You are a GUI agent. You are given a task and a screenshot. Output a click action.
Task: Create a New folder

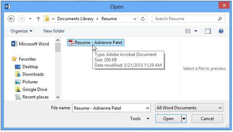54,31
